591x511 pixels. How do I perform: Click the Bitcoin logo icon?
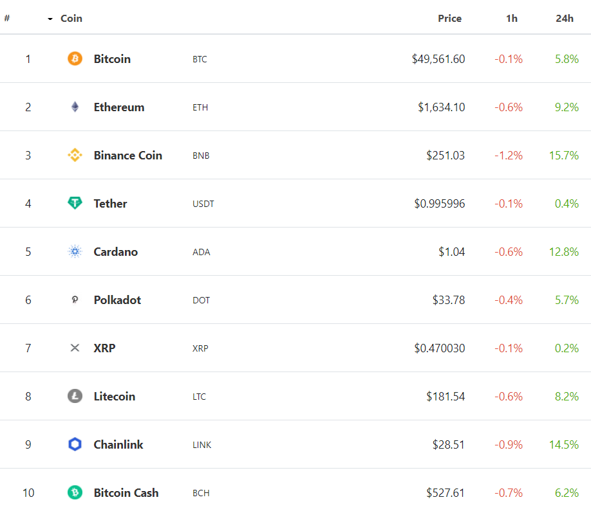point(75,59)
